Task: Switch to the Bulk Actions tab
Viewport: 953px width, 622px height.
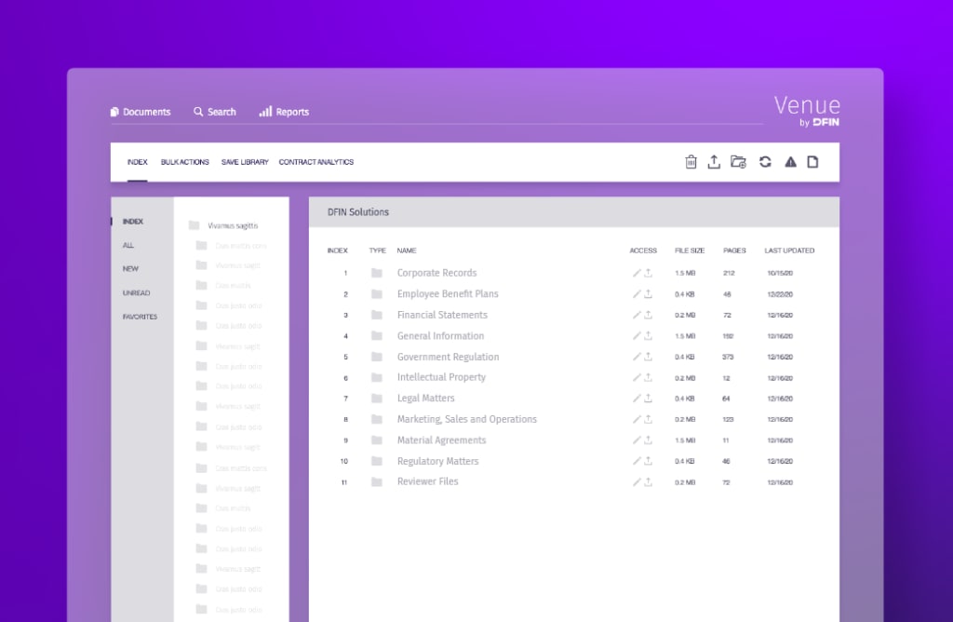Action: [185, 162]
